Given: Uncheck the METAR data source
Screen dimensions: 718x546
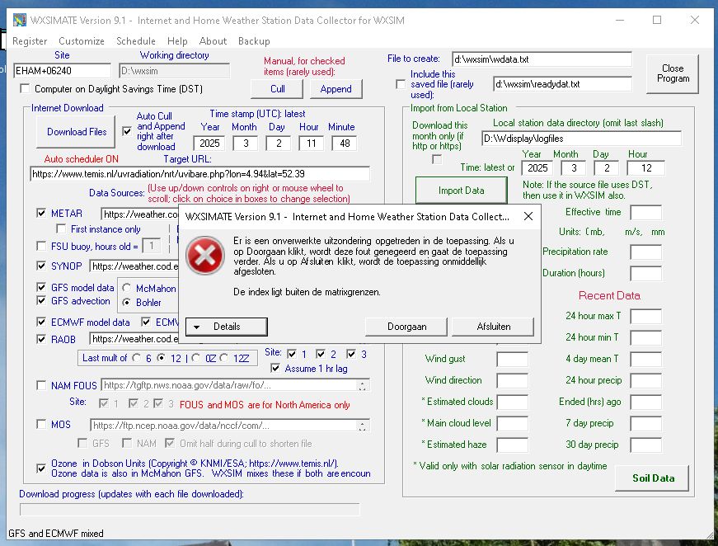Looking at the screenshot, I should [x=41, y=213].
